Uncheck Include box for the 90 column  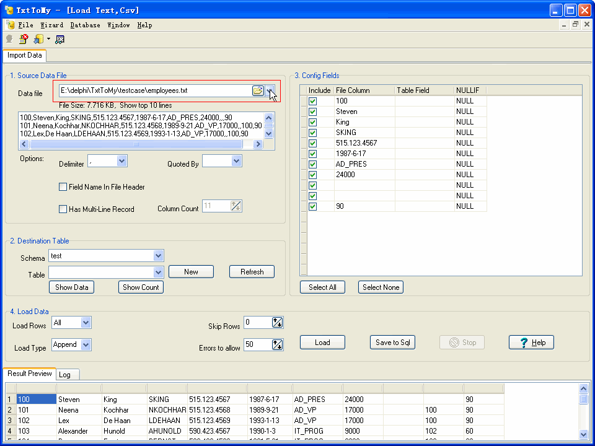click(x=312, y=206)
